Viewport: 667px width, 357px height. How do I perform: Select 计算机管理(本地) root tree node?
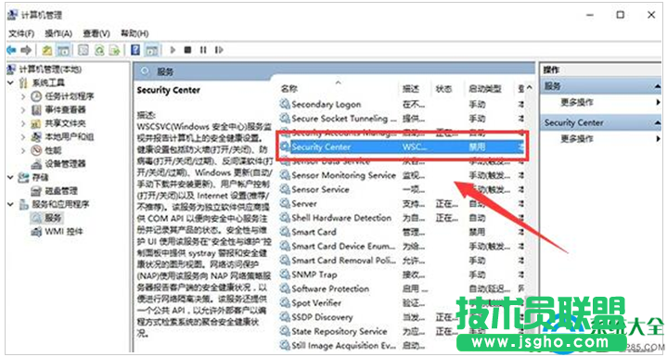point(50,70)
